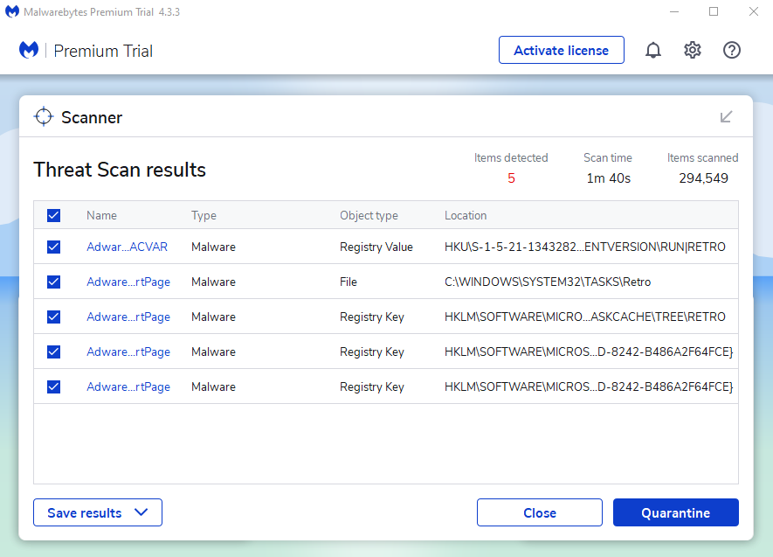Viewport: 773px width, 557px height.
Task: Open the Save results dropdown
Action: point(98,512)
